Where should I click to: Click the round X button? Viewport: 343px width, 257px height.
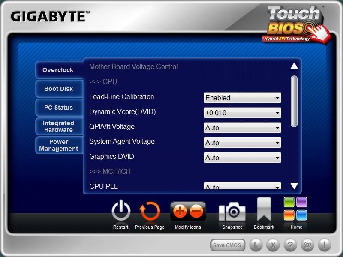273,245
